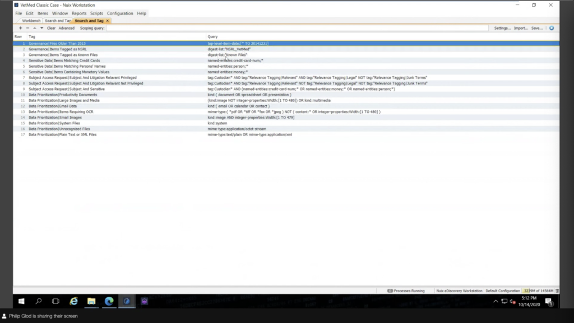This screenshot has width=574, height=323.
Task: Open the Items menu
Action: click(43, 13)
